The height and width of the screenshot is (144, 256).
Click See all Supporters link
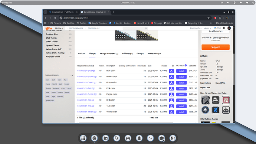pos(216,31)
